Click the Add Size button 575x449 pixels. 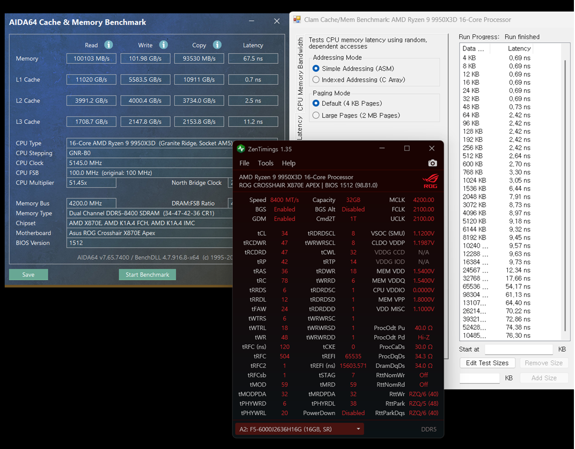[x=544, y=378]
